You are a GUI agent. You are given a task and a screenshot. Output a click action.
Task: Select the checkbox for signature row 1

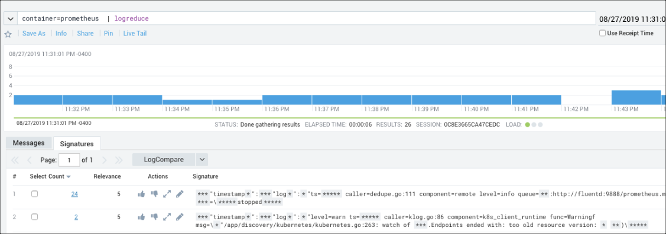click(x=35, y=194)
